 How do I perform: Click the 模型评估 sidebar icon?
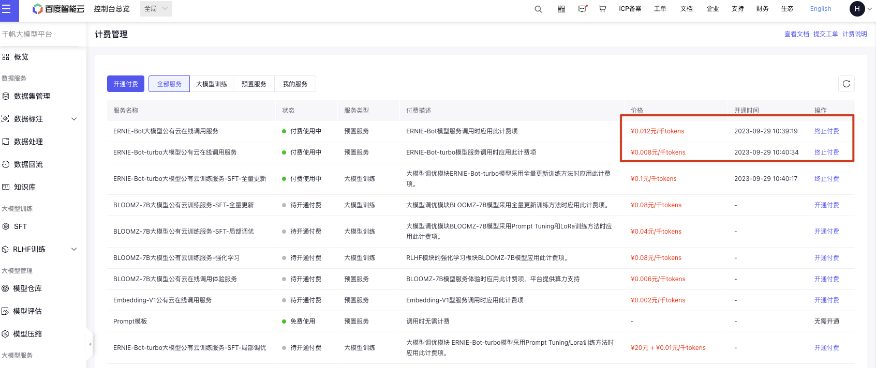click(6, 311)
